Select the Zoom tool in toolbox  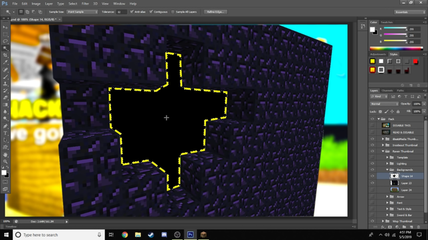(5, 161)
